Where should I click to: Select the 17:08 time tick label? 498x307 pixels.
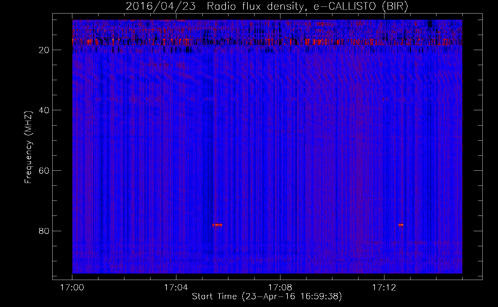pos(280,288)
